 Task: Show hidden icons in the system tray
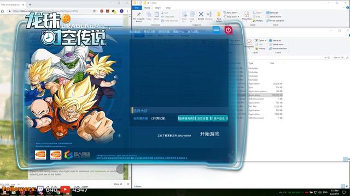click(x=281, y=192)
